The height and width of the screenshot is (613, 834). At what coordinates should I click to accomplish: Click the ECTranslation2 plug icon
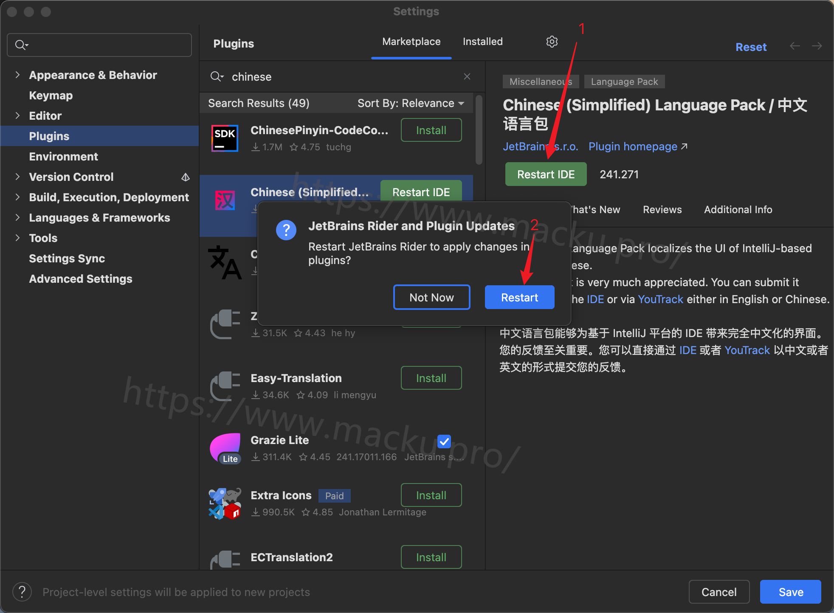(x=225, y=560)
